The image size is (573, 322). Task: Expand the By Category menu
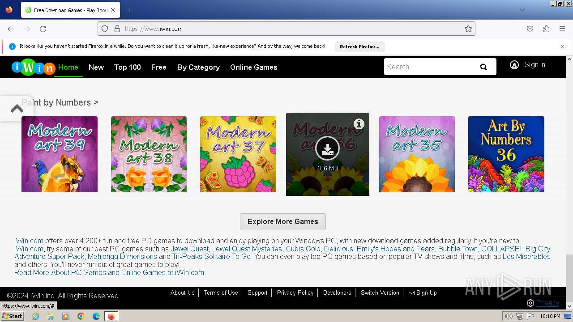[x=198, y=67]
